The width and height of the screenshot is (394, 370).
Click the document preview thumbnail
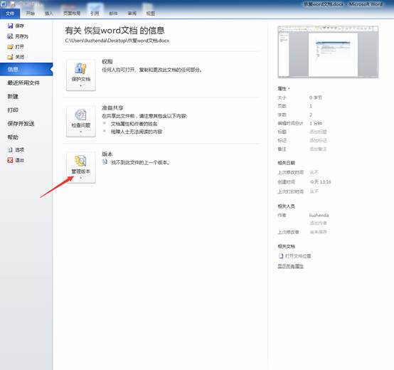coord(328,52)
